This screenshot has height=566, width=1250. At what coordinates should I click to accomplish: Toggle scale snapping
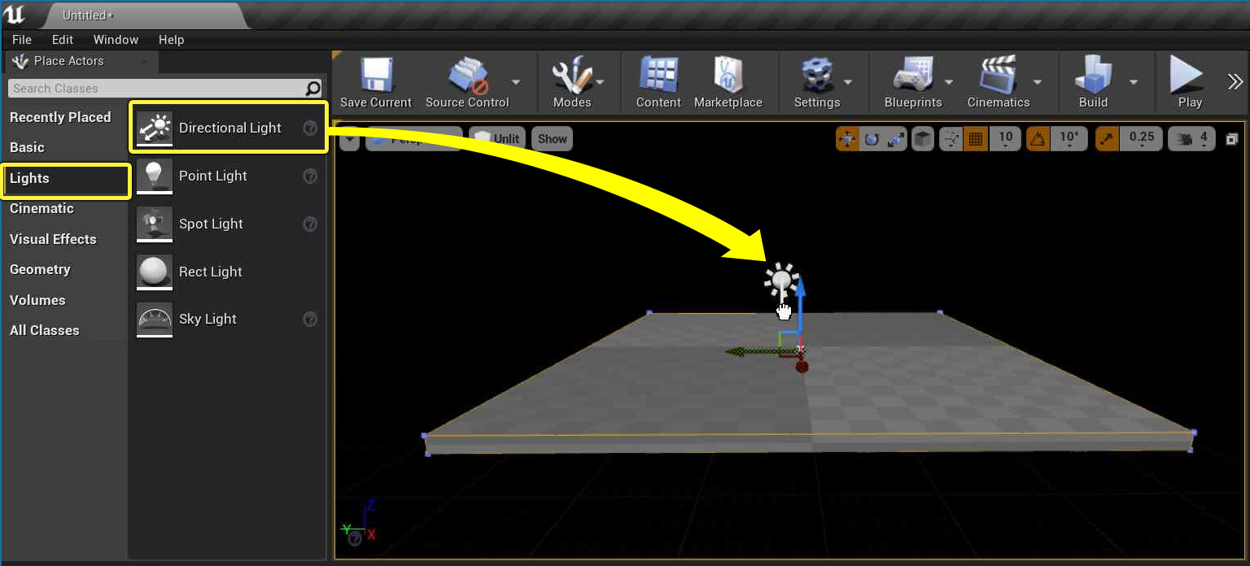tap(1107, 139)
